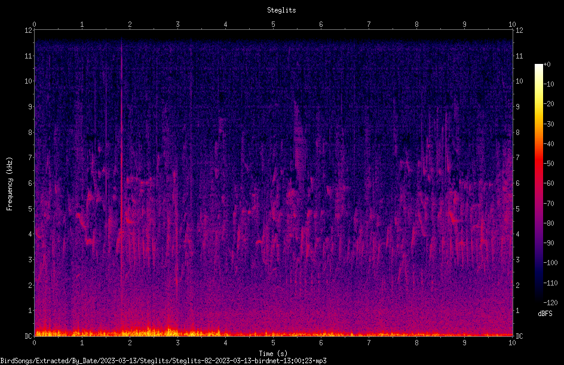This screenshot has height=365, width=564.
Task: Click the 3 kHz tick on right axis
Action: [517, 260]
